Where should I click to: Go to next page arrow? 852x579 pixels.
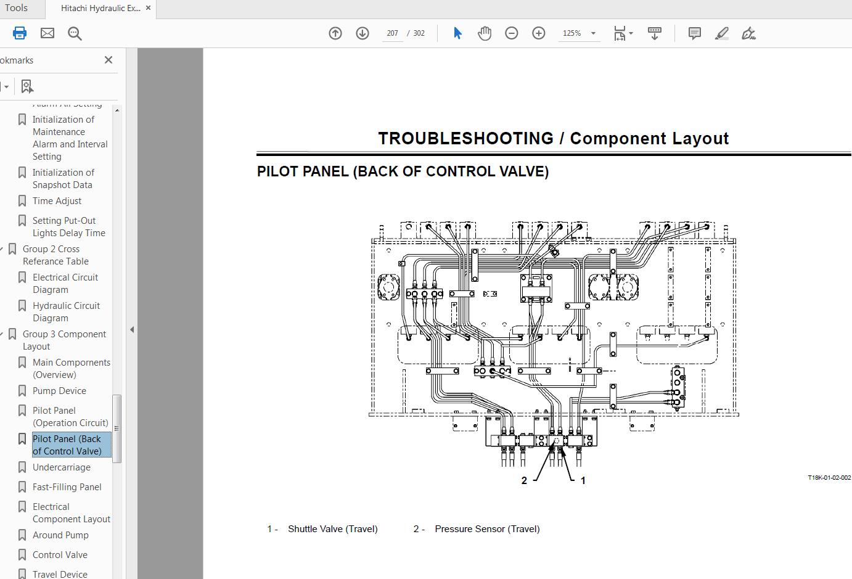(x=363, y=33)
